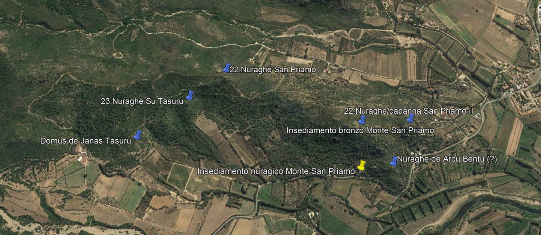Click the '22.Nuraghe San Priamo' label text
This screenshot has width=541, height=235.
(273, 70)
